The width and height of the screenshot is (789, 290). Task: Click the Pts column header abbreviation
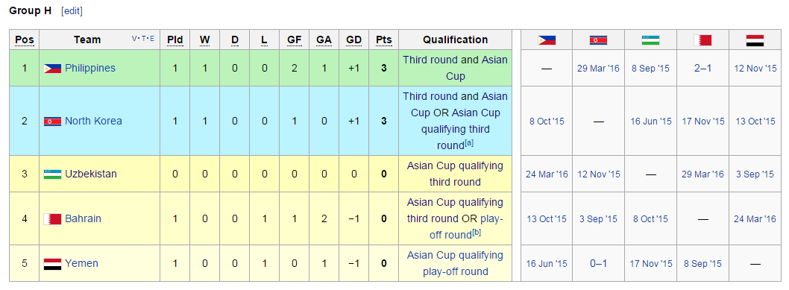[x=384, y=40]
